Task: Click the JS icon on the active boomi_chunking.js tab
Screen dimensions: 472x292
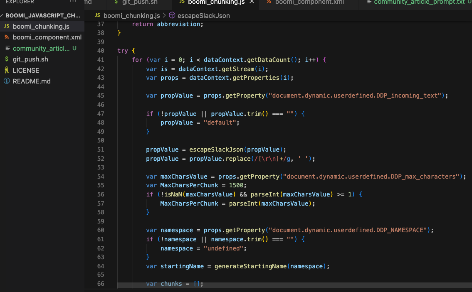Action: pos(182,2)
